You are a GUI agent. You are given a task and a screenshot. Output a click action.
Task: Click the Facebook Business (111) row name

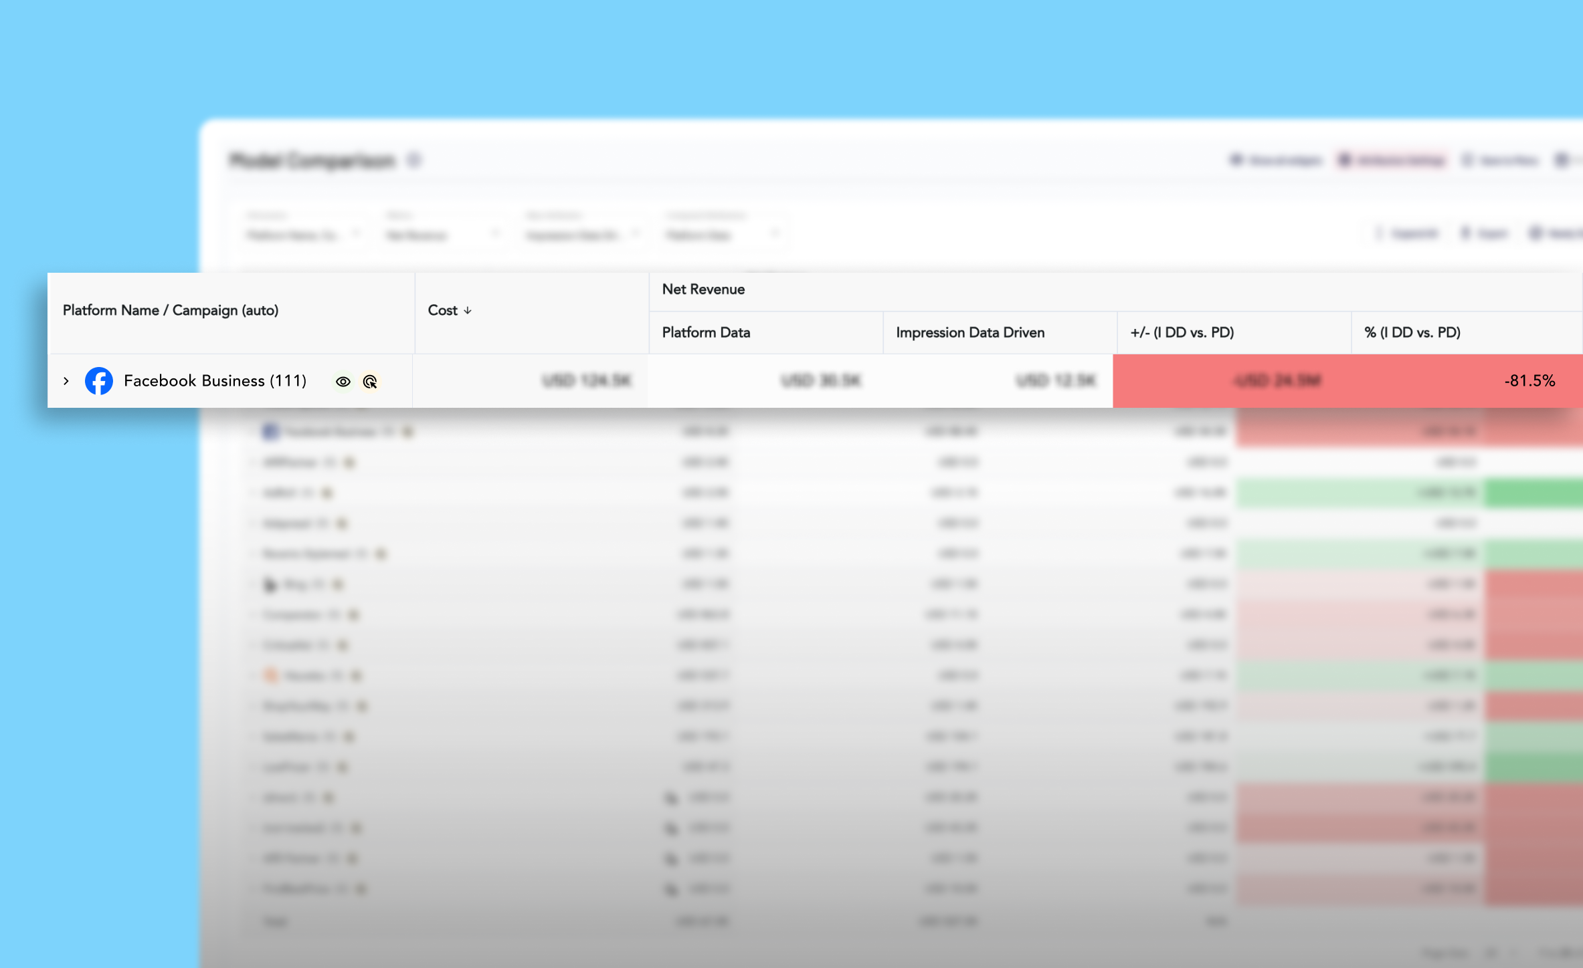(215, 381)
